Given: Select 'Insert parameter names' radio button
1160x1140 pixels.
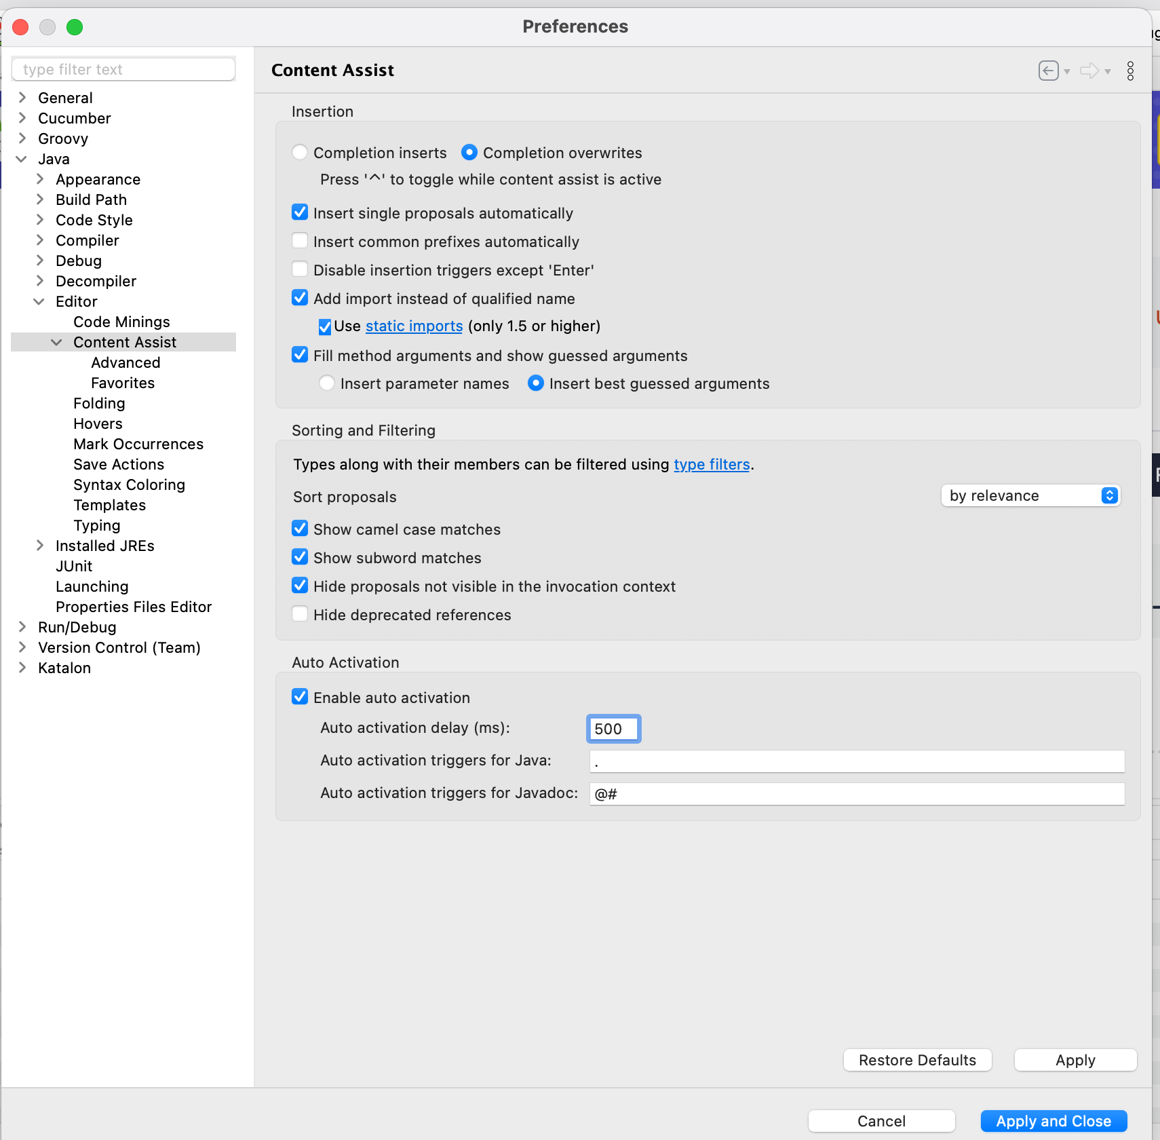Looking at the screenshot, I should point(326,383).
